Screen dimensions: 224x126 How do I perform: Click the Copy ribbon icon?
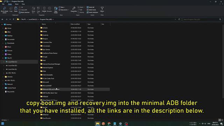(11, 9)
